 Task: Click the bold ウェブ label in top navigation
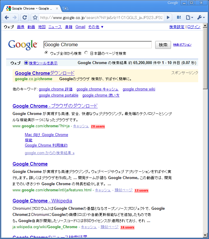point(9,27)
